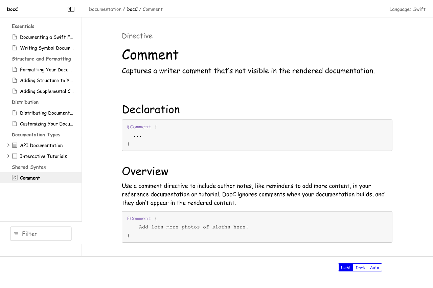Click document icon beside Documenting a Swift Framework
The width and height of the screenshot is (433, 288).
click(15, 37)
